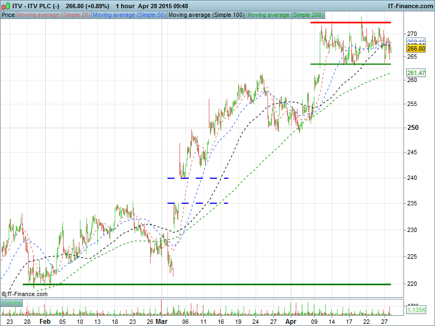Viewport: 435px width, 326px height.
Task: Click the Feb label on the time axis
Action: click(x=45, y=321)
